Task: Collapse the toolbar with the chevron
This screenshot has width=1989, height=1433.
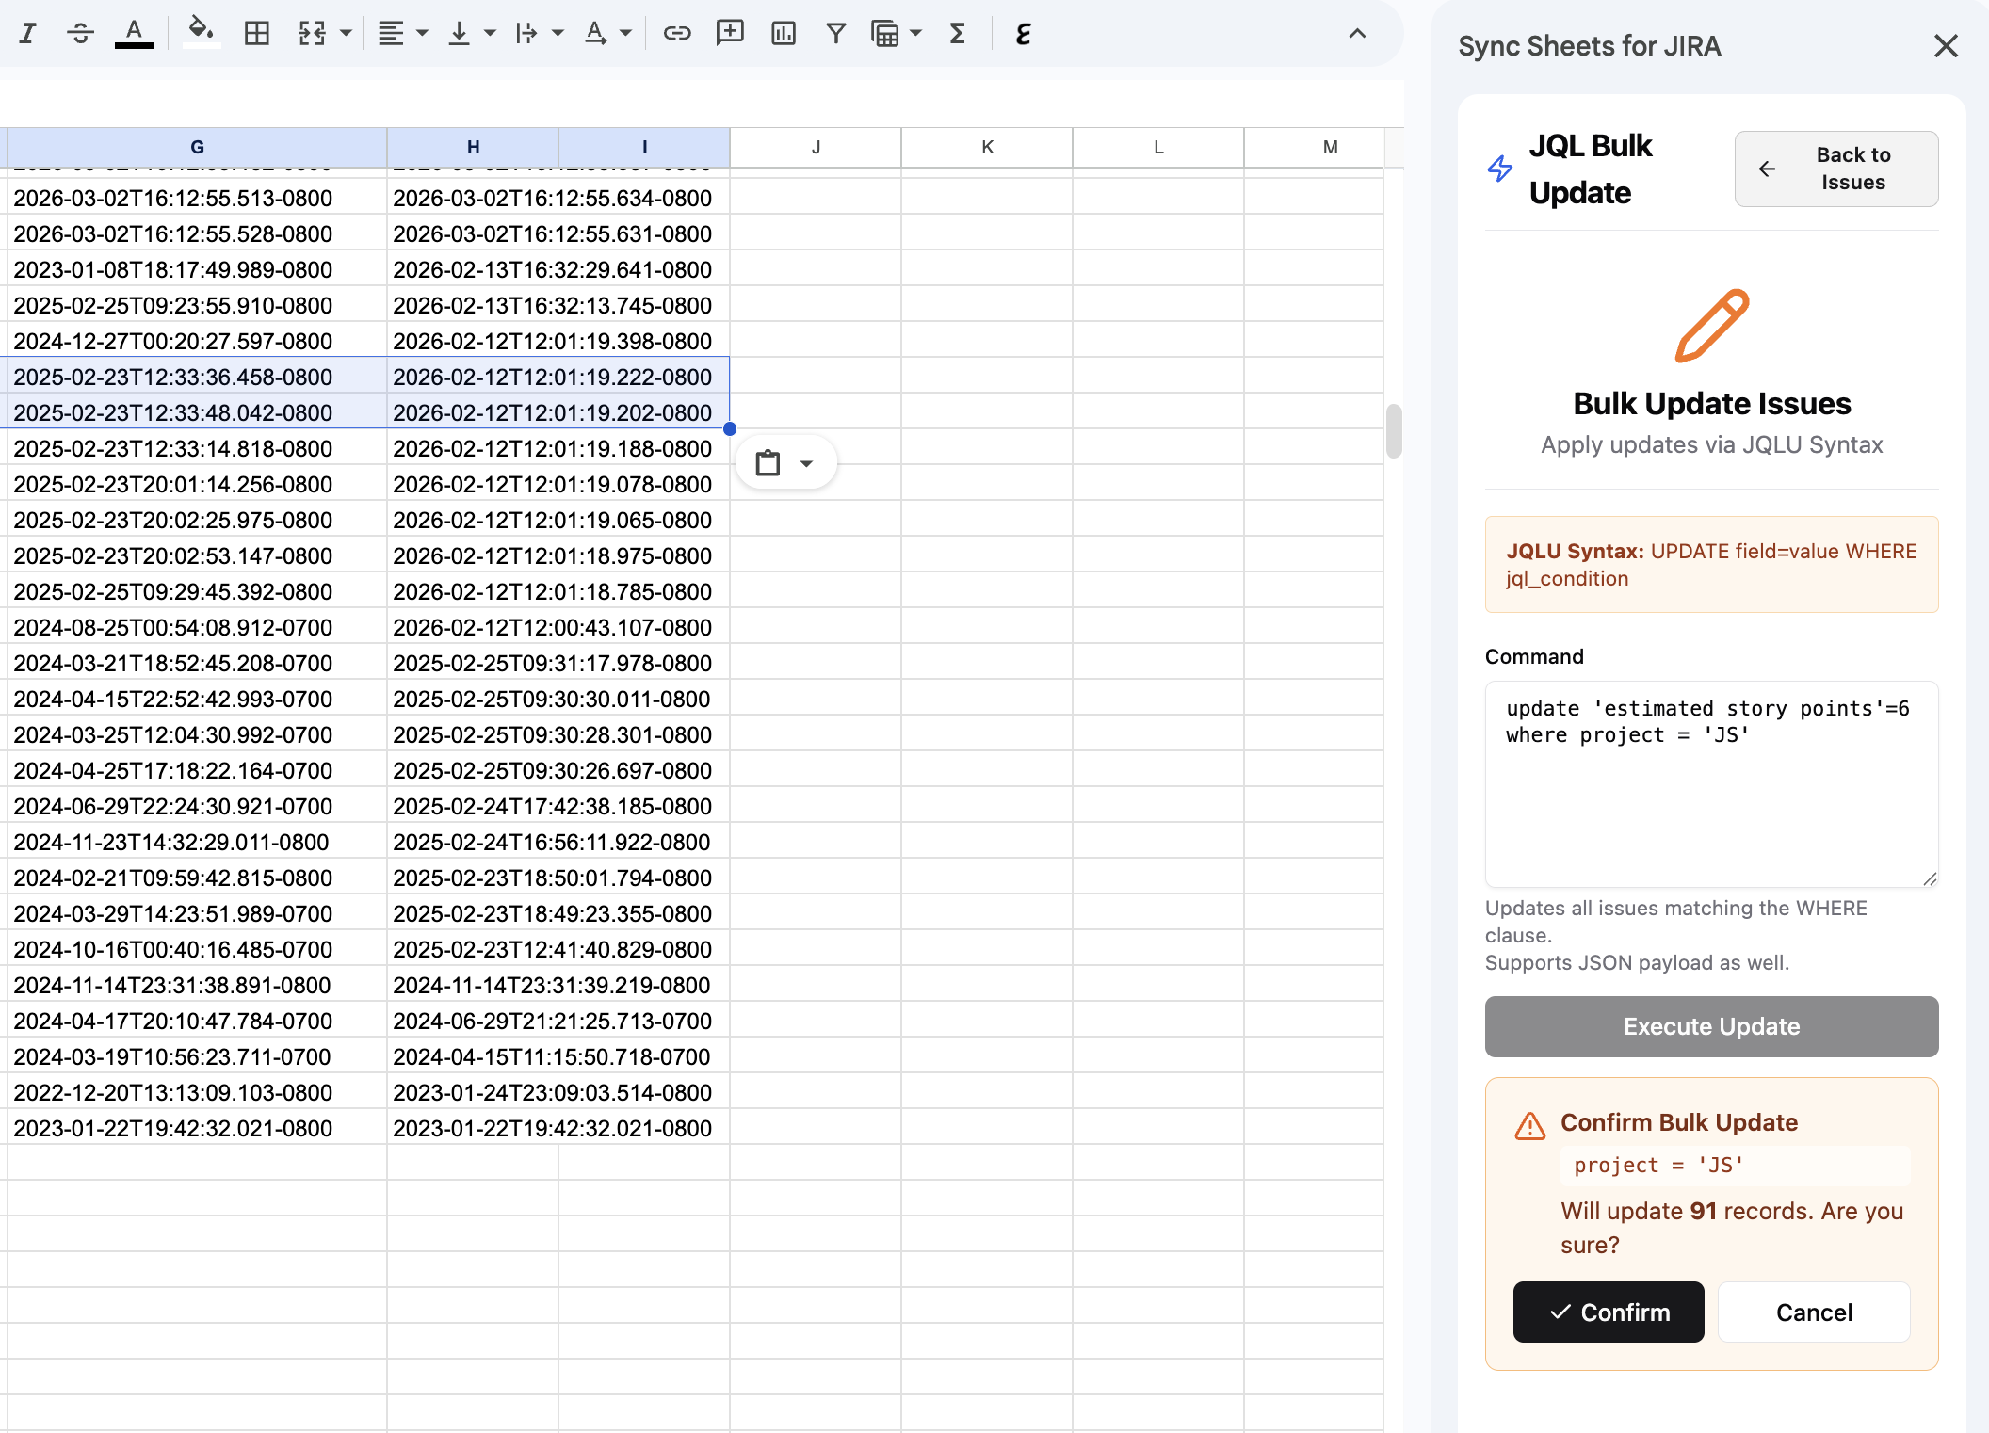Action: [x=1356, y=33]
